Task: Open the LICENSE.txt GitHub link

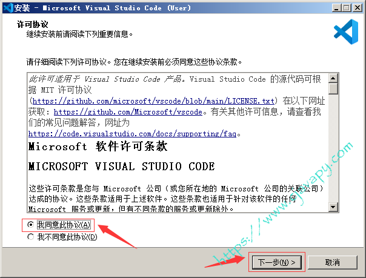Action: [x=153, y=101]
